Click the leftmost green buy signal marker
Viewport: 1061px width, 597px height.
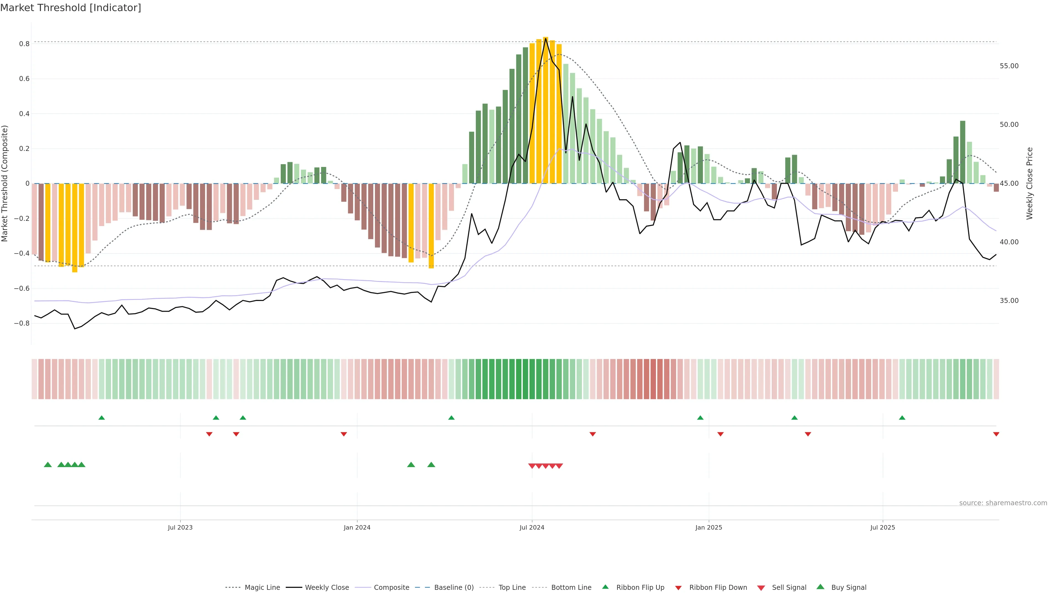(x=48, y=465)
